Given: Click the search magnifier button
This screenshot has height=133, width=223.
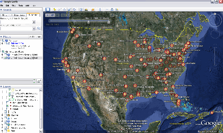Looking at the screenshot, I should (x=38, y=28).
